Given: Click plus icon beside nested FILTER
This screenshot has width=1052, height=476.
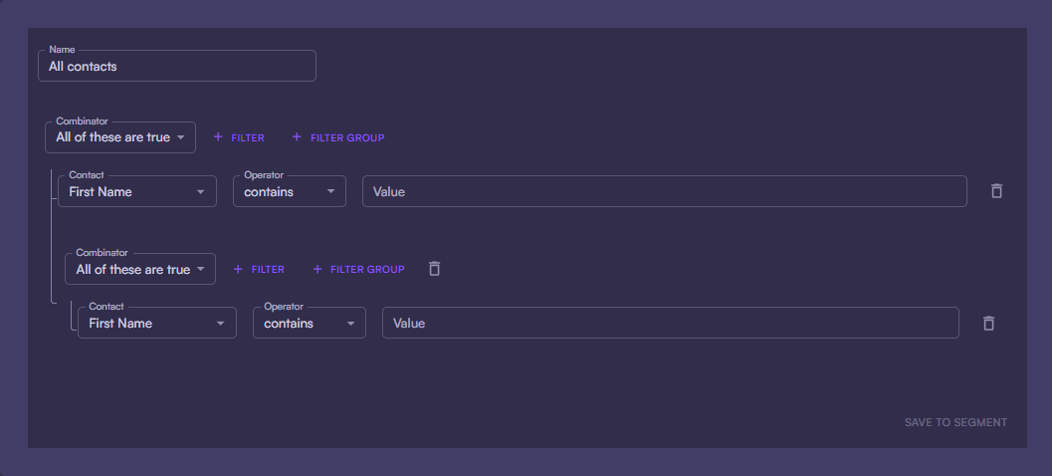Looking at the screenshot, I should [x=238, y=269].
